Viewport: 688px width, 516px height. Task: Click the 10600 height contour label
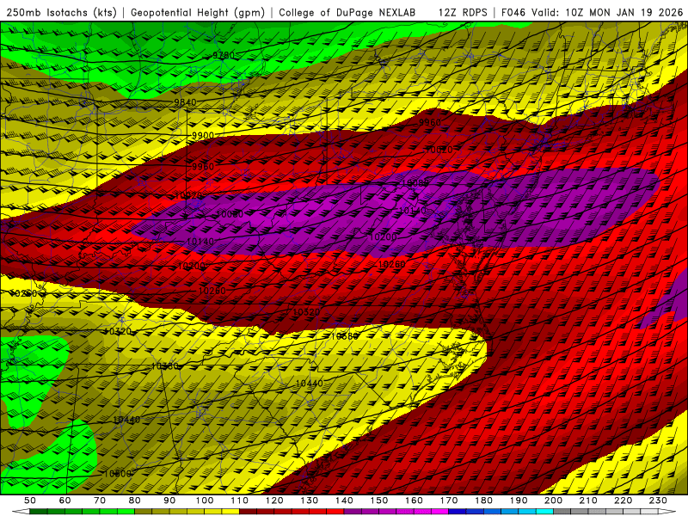click(x=118, y=474)
